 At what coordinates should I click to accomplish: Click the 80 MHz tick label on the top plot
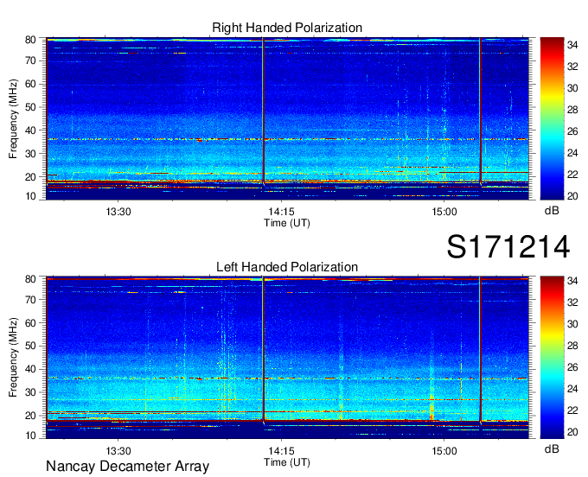point(30,40)
